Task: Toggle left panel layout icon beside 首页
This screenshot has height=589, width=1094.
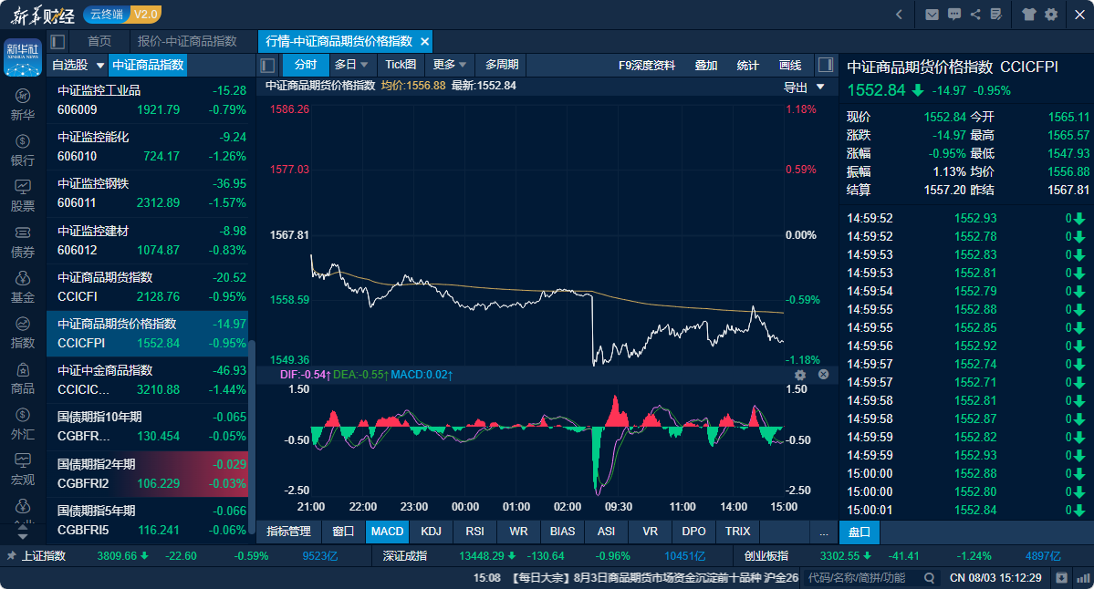Action: (57, 41)
